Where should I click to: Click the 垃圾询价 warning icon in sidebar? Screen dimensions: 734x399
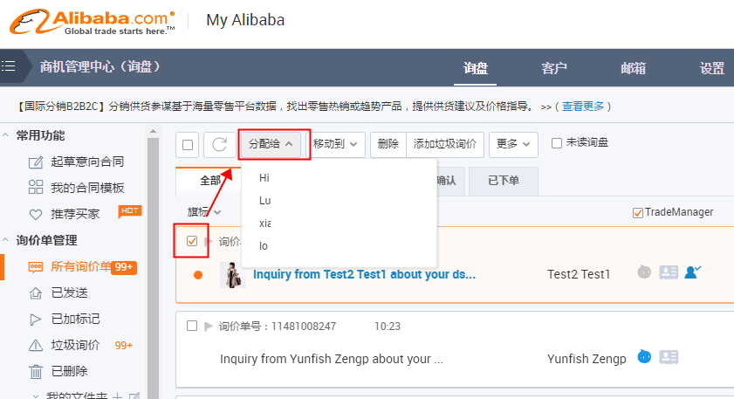coord(37,345)
